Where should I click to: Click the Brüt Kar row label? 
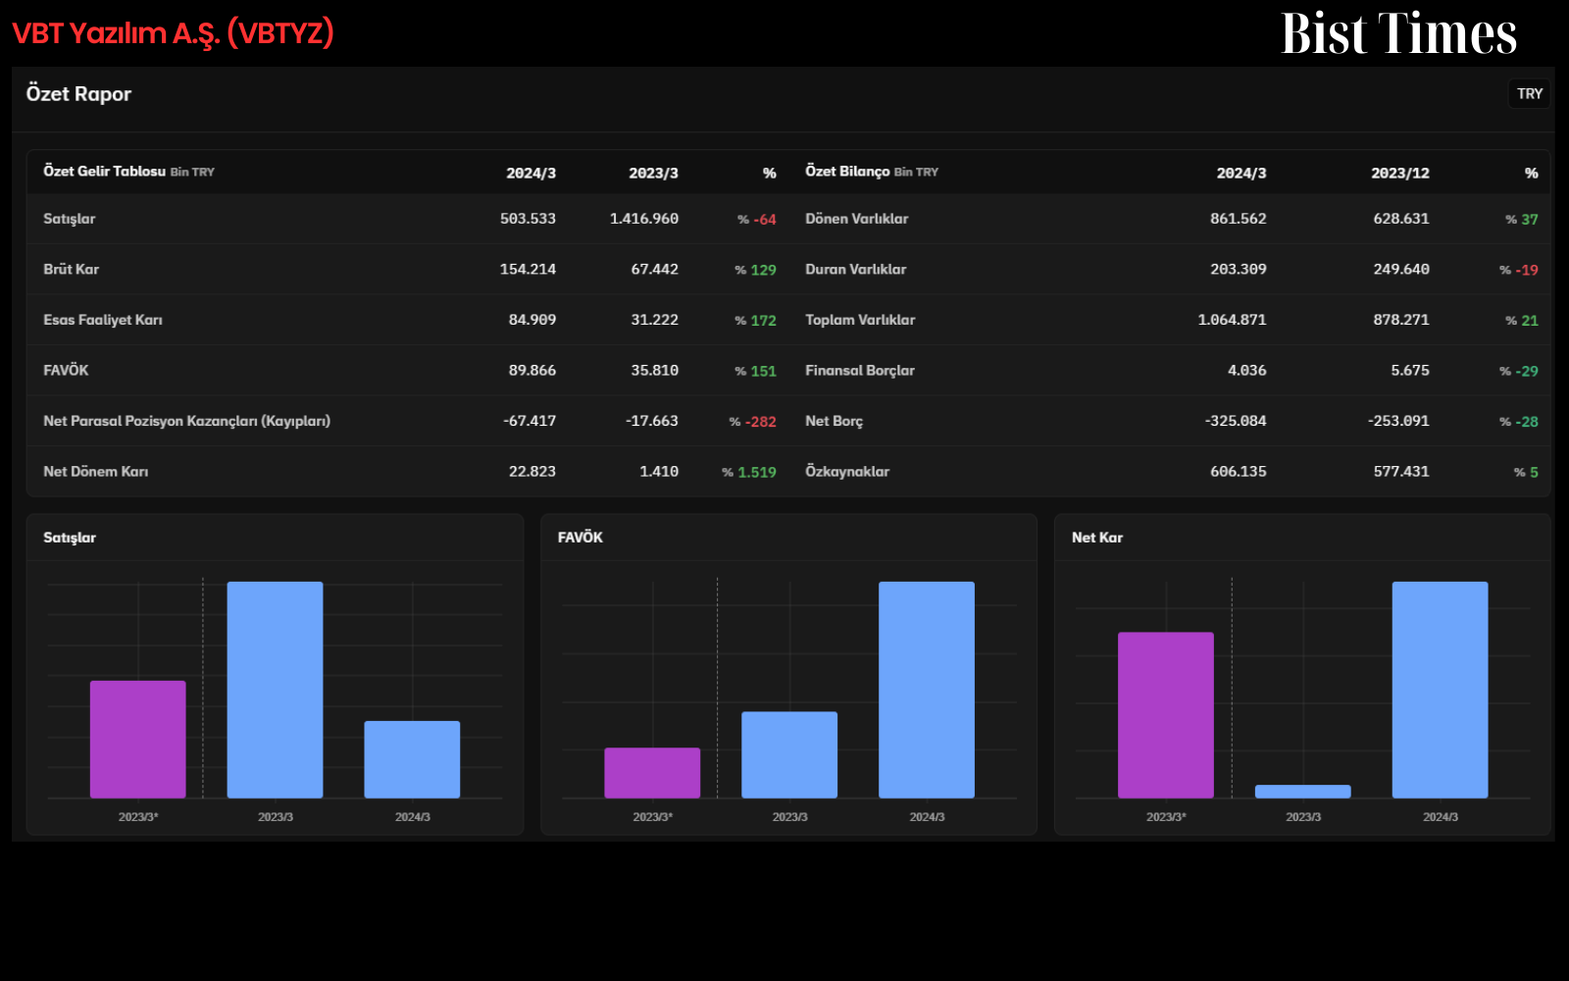pos(72,269)
